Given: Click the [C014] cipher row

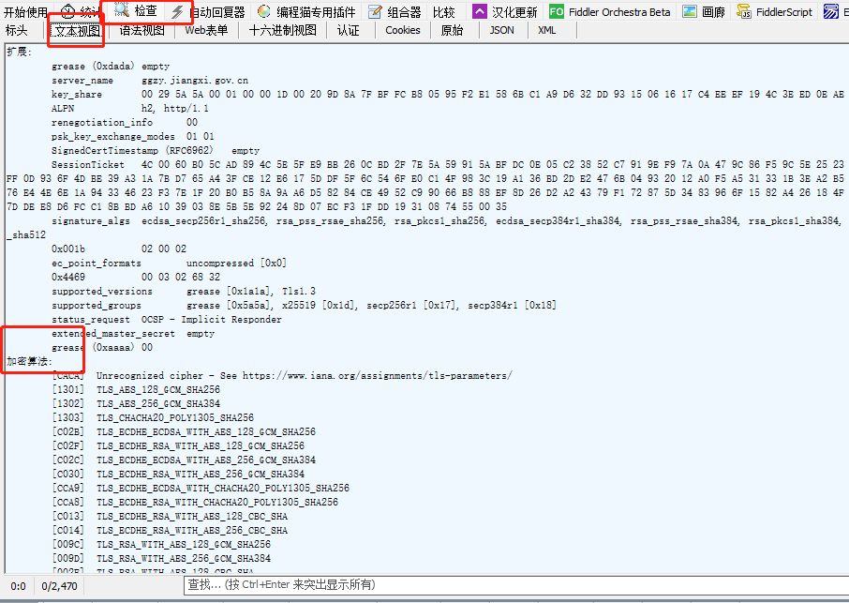Looking at the screenshot, I should pyautogui.click(x=170, y=531).
